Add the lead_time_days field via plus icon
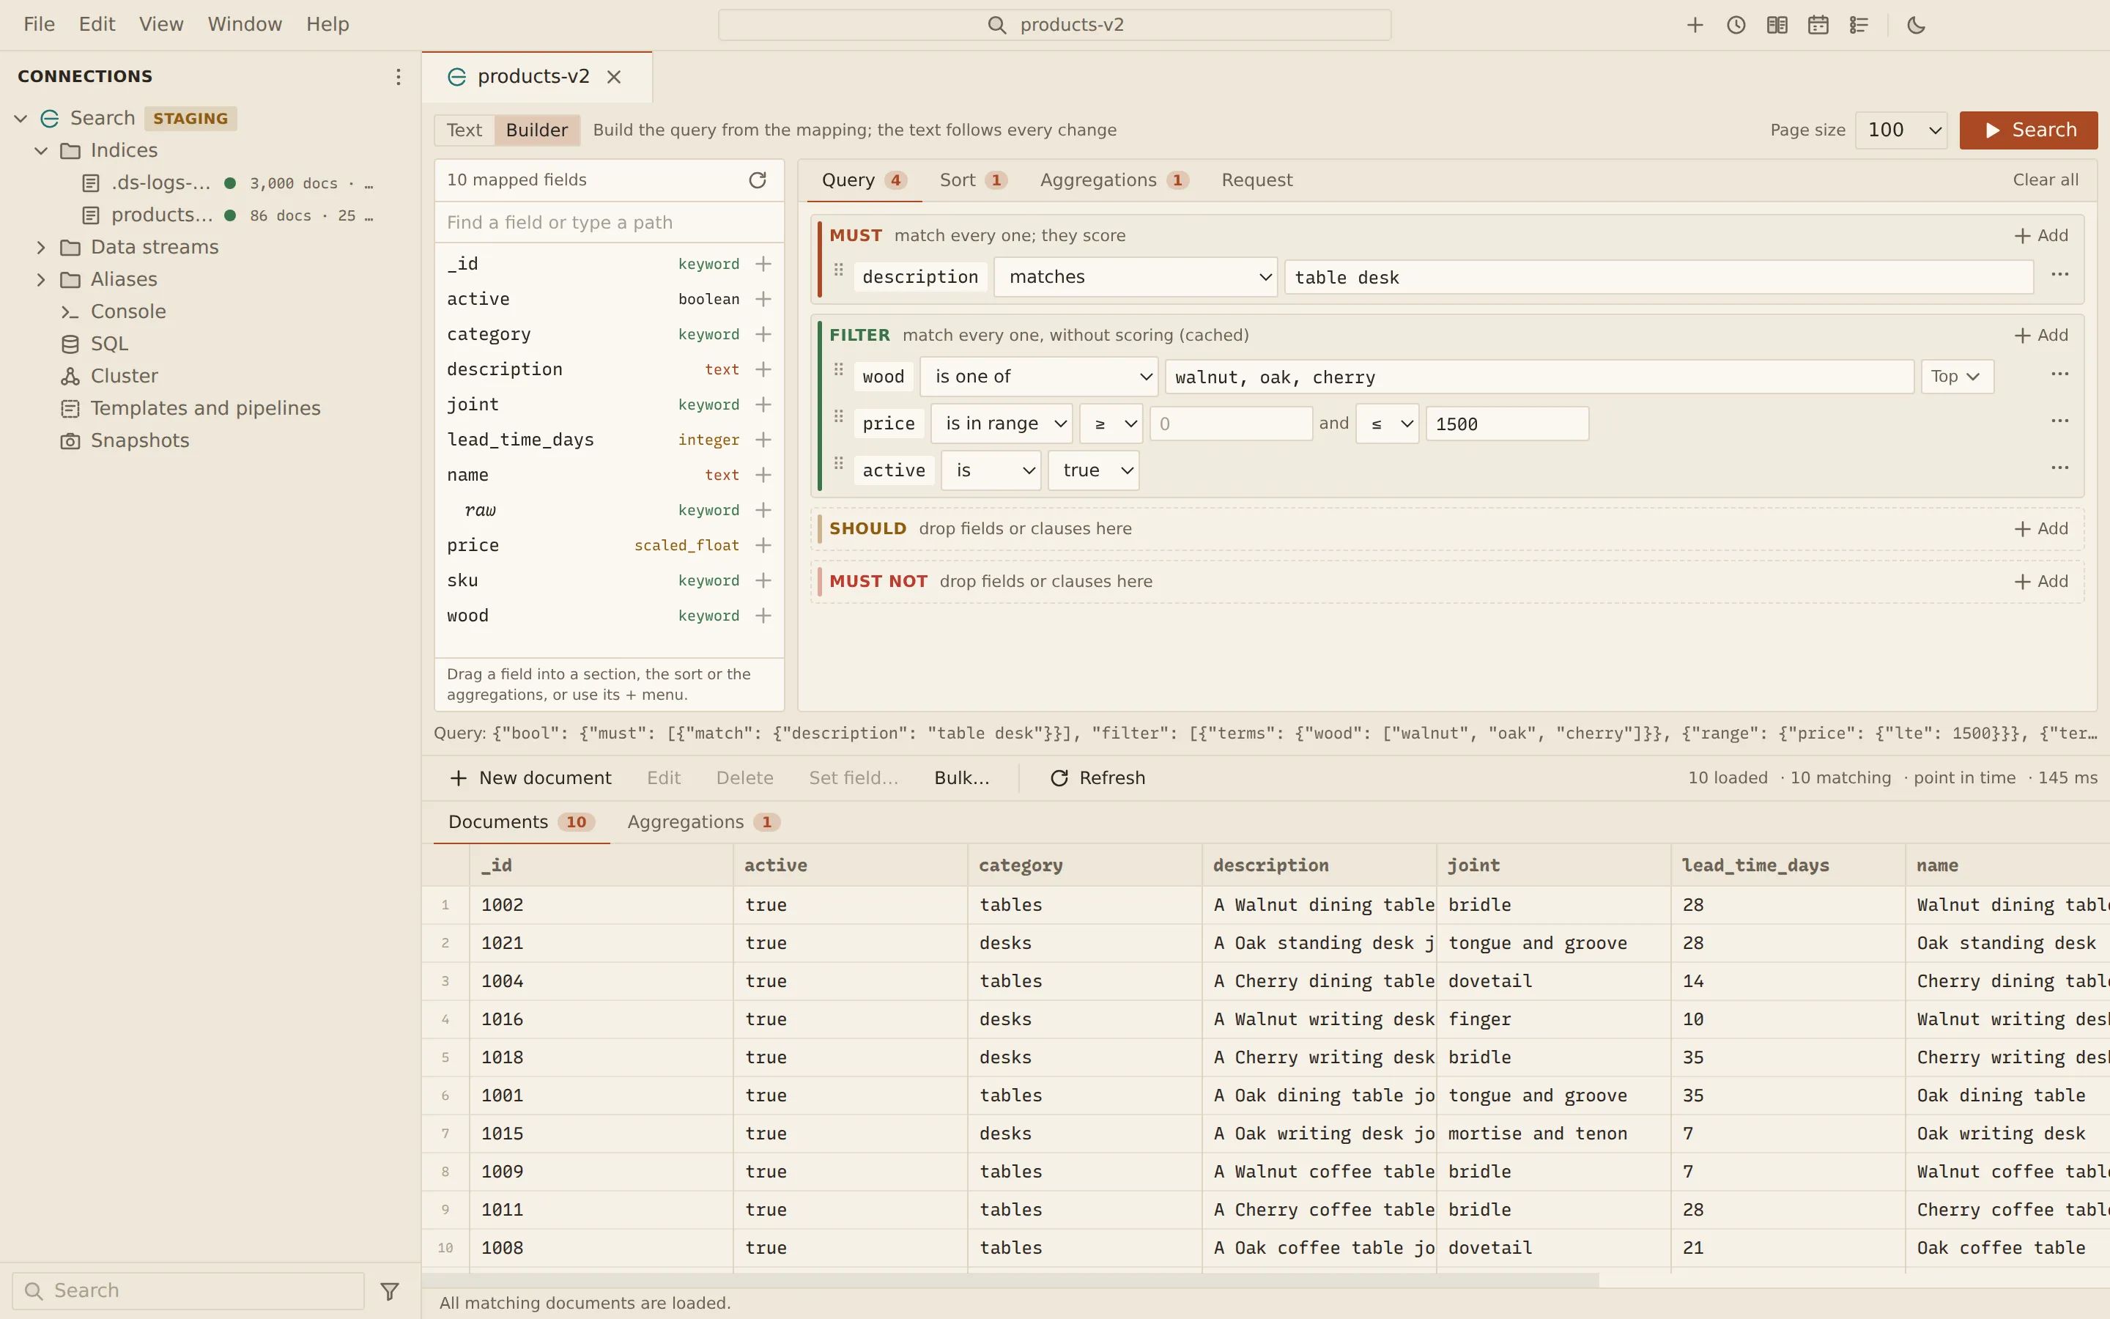The width and height of the screenshot is (2110, 1319). (x=763, y=440)
